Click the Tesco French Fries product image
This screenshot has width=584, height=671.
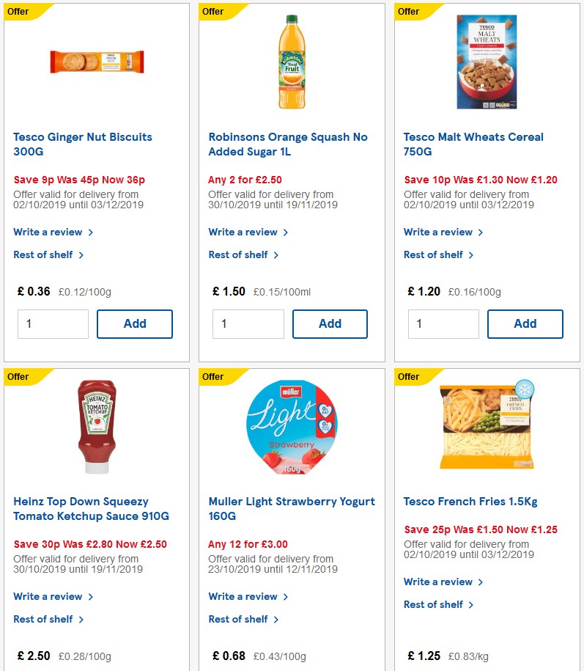[487, 425]
